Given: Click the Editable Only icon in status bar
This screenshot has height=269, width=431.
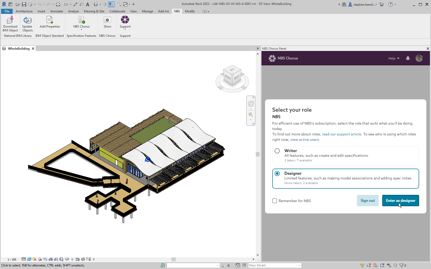Looking at the screenshot, I should [x=224, y=265].
